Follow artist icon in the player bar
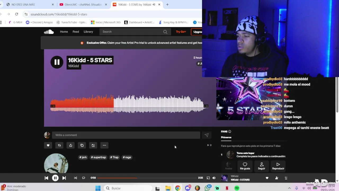 click(276, 178)
